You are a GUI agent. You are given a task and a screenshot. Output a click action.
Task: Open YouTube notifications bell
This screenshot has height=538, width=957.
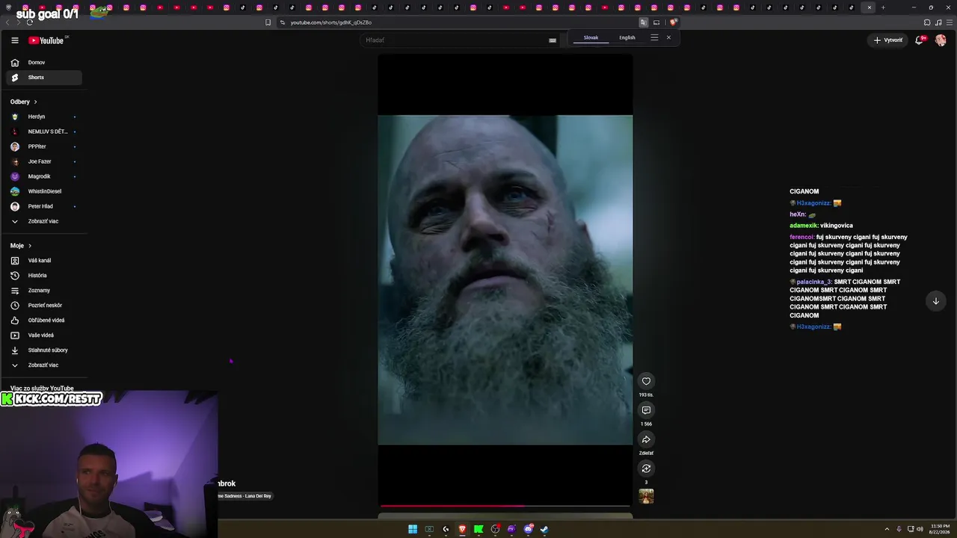[920, 40]
